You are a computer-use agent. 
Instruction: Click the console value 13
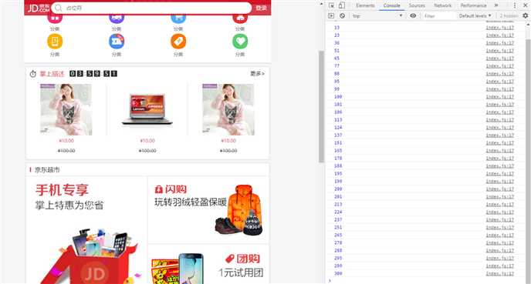(x=337, y=28)
